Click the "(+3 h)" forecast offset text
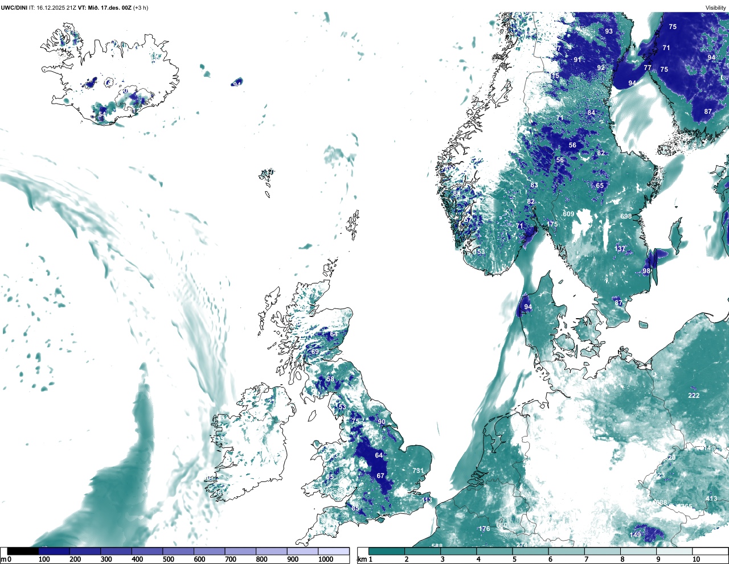Screen dimensions: 729x564 click(x=141, y=7)
